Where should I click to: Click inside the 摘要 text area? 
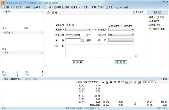coord(100,51)
